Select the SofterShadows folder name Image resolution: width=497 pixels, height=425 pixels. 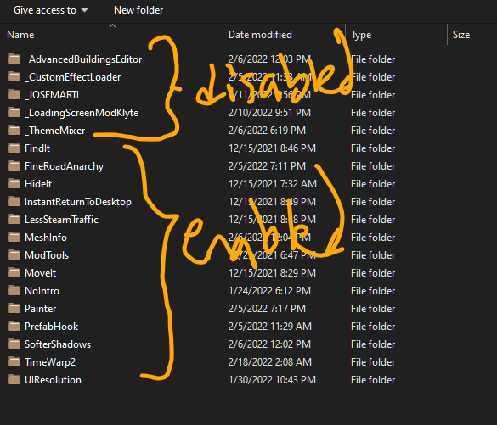[58, 344]
